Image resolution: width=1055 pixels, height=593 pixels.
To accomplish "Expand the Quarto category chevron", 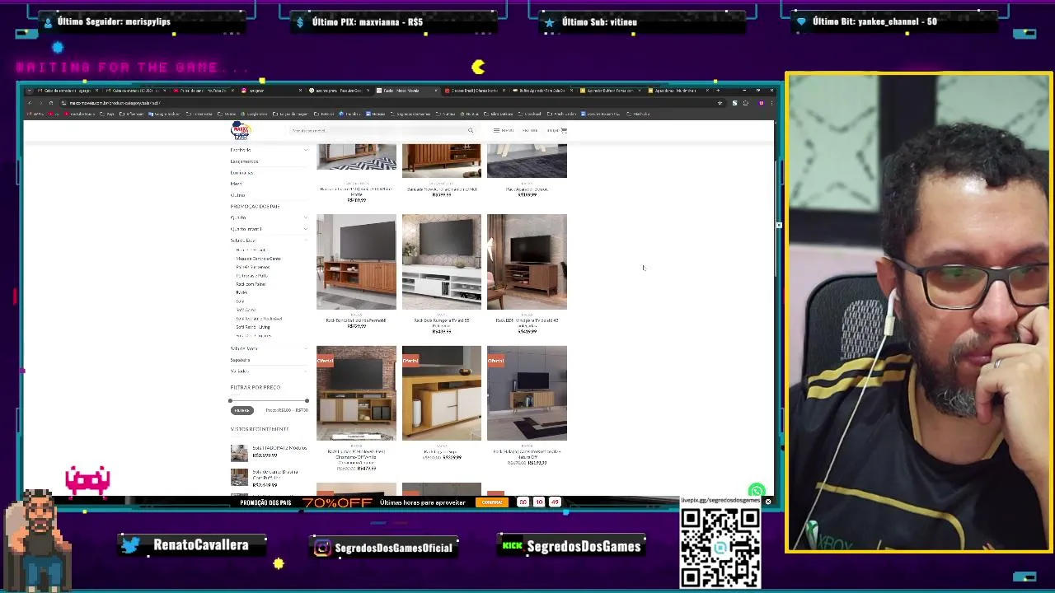I will [306, 217].
